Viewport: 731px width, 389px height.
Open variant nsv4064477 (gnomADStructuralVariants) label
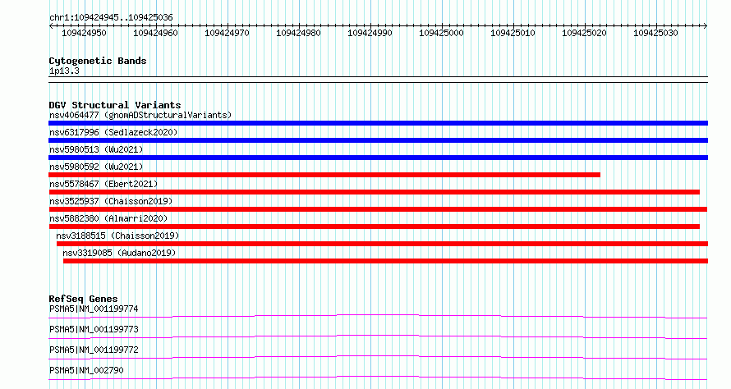click(140, 115)
